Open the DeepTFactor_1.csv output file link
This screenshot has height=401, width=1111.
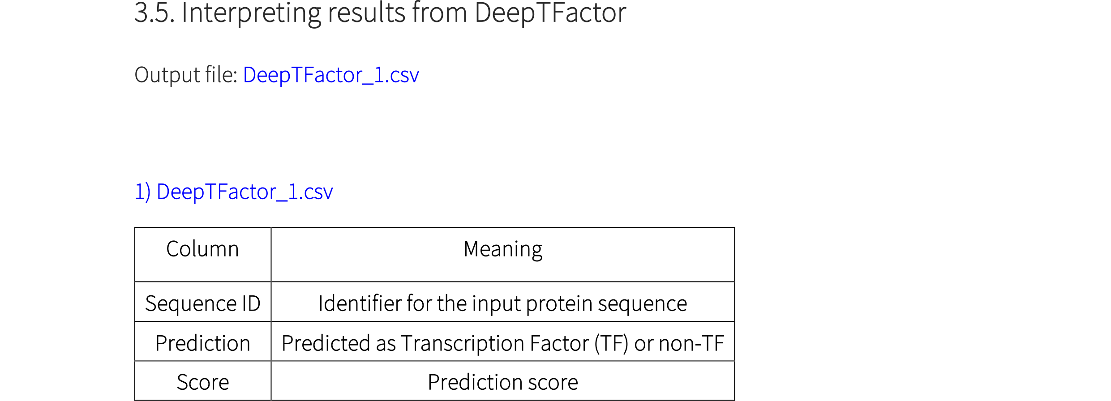[x=330, y=75]
